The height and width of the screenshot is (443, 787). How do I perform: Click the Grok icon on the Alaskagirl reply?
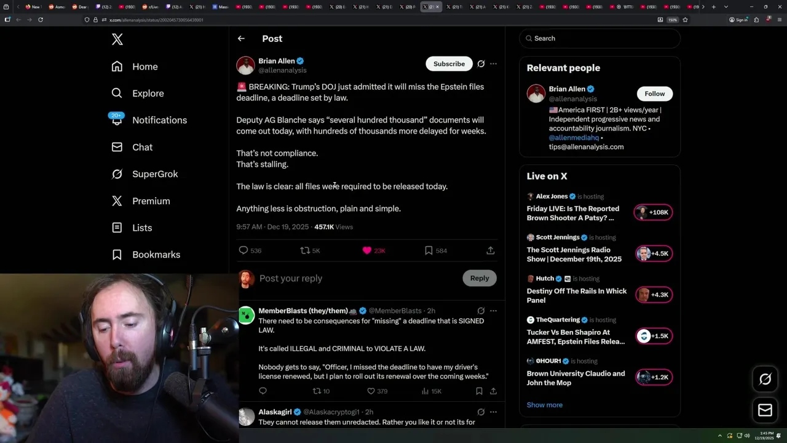(x=481, y=412)
